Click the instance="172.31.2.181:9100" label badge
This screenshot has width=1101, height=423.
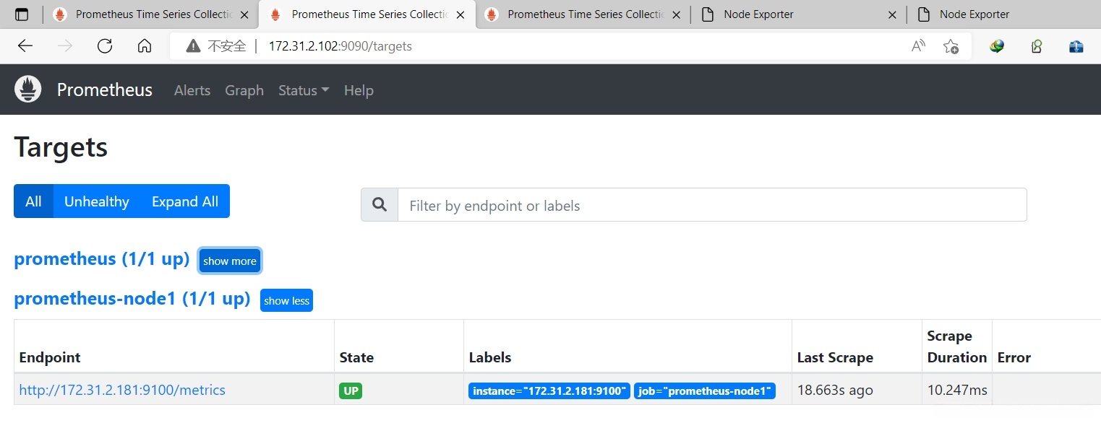549,391
